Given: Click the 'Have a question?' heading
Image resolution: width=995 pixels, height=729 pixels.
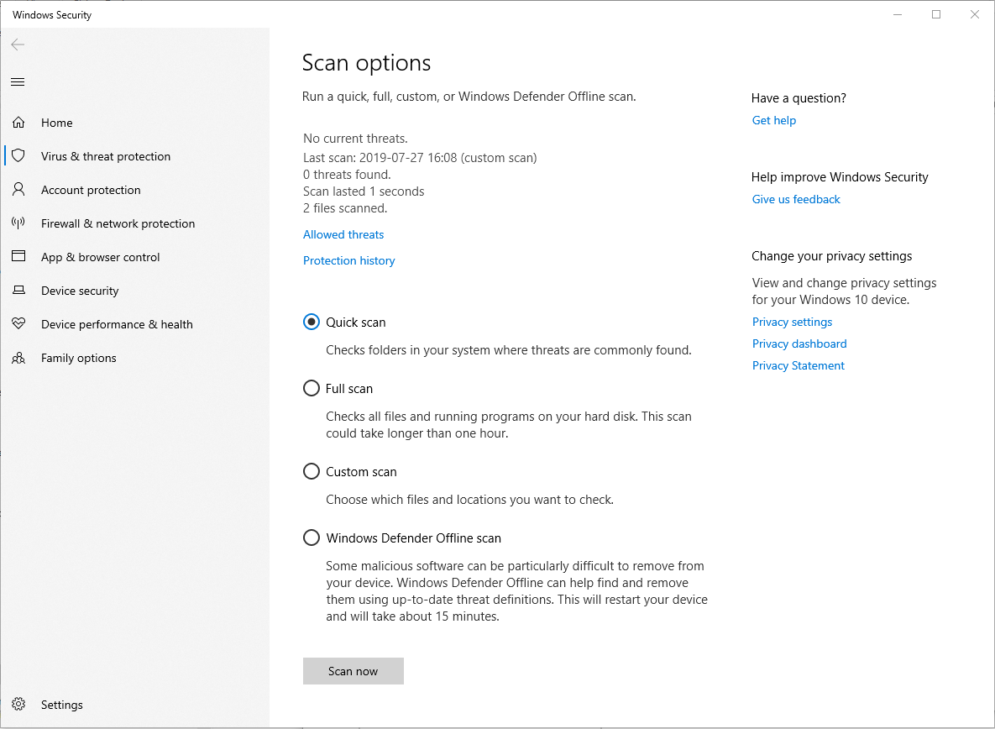Looking at the screenshot, I should pyautogui.click(x=799, y=98).
